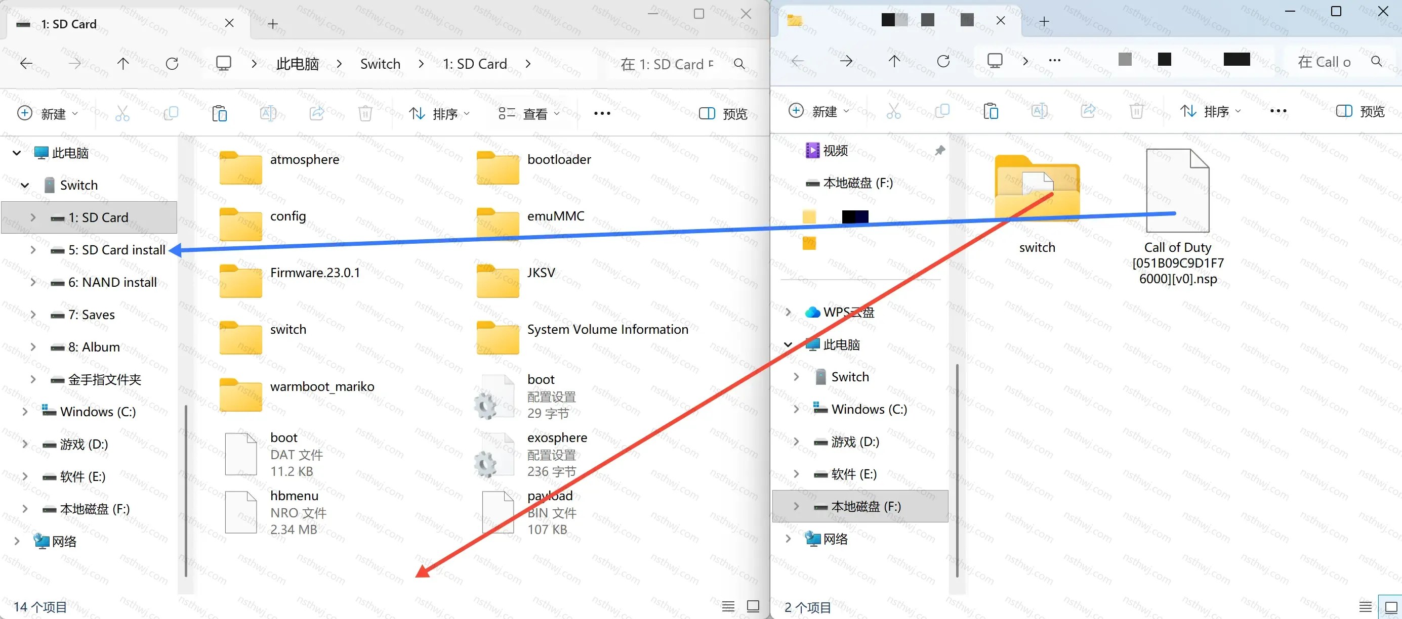Select switch folder in right window

1037,203
